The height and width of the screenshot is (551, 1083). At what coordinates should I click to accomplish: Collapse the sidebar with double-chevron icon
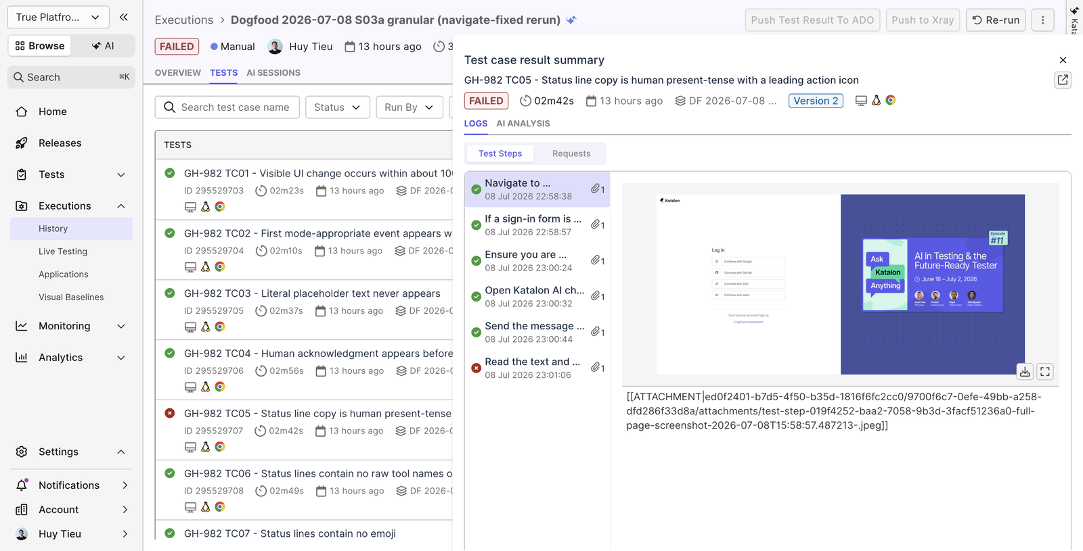(123, 17)
